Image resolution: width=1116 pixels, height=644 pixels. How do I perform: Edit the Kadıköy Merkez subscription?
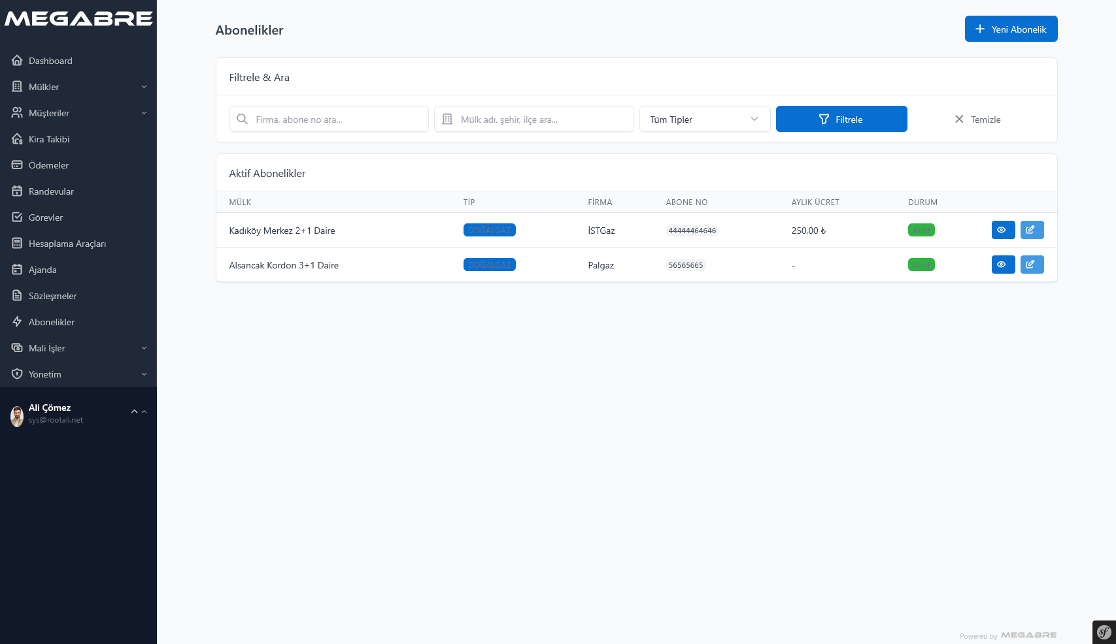point(1032,230)
